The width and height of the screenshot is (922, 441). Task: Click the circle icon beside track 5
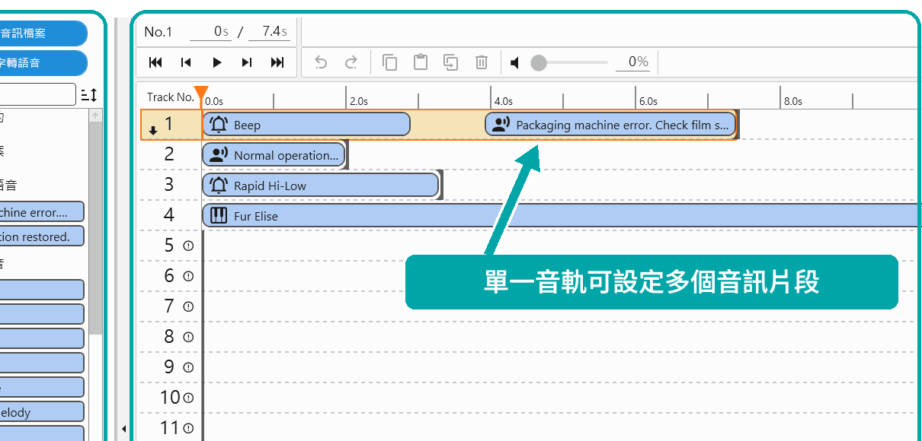click(188, 246)
